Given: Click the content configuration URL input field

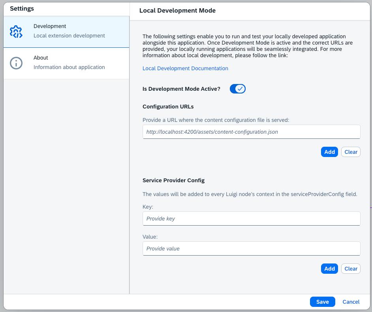Looking at the screenshot, I should point(252,131).
